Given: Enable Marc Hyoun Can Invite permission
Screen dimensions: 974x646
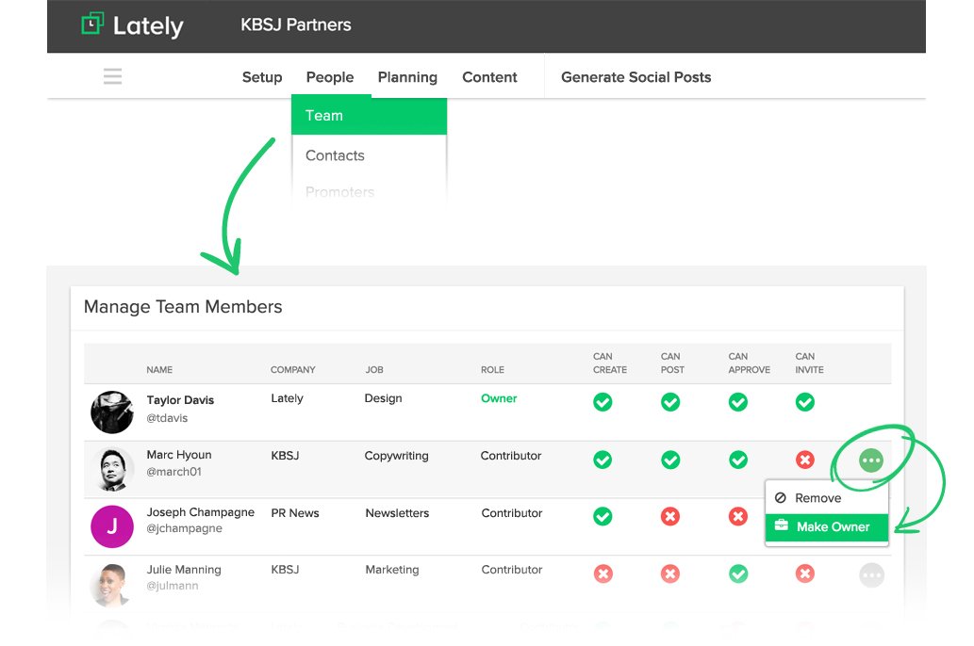Looking at the screenshot, I should click(x=805, y=460).
